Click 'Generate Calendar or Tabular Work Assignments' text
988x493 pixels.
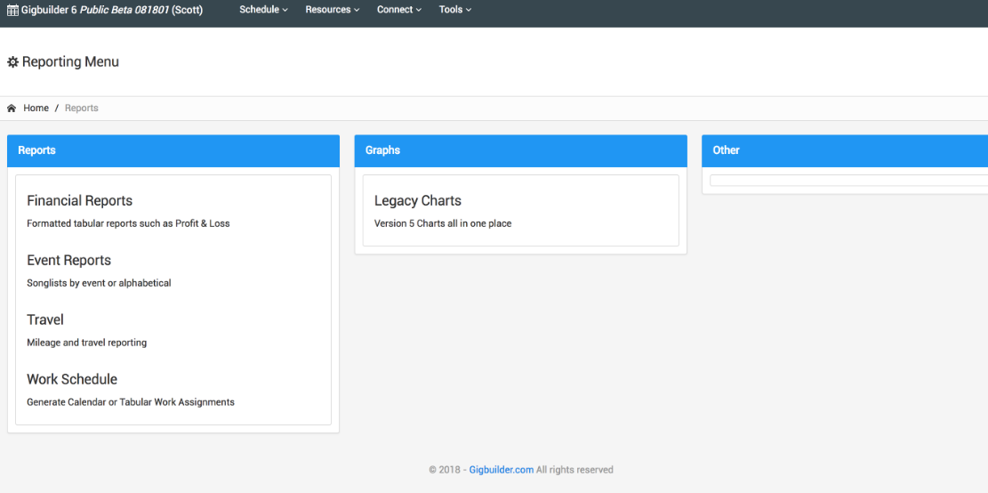coord(131,402)
